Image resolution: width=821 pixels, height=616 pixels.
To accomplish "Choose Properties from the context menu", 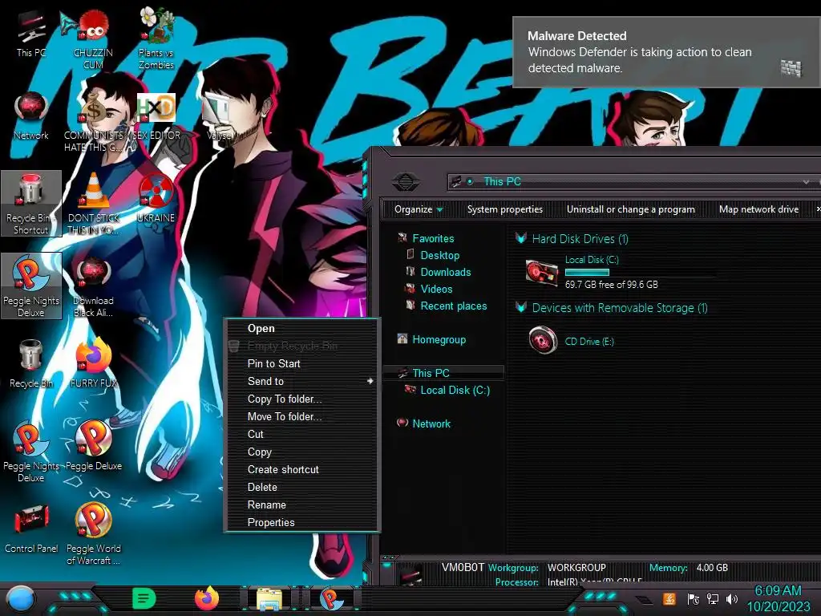I will pyautogui.click(x=301, y=523).
